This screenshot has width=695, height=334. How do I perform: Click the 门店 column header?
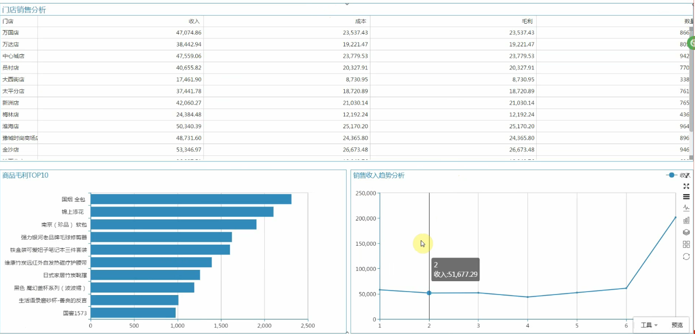pyautogui.click(x=8, y=21)
